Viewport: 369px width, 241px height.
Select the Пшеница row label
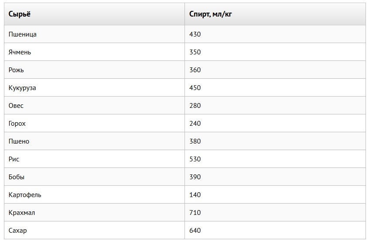click(x=23, y=34)
